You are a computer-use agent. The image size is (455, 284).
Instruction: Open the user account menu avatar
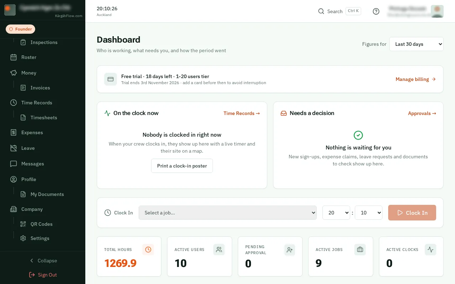437,11
